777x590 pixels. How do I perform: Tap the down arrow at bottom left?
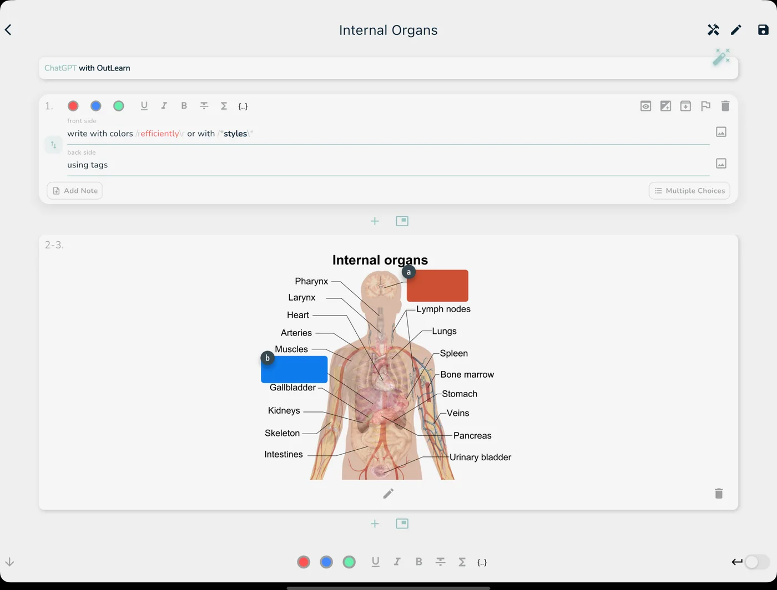point(9,562)
